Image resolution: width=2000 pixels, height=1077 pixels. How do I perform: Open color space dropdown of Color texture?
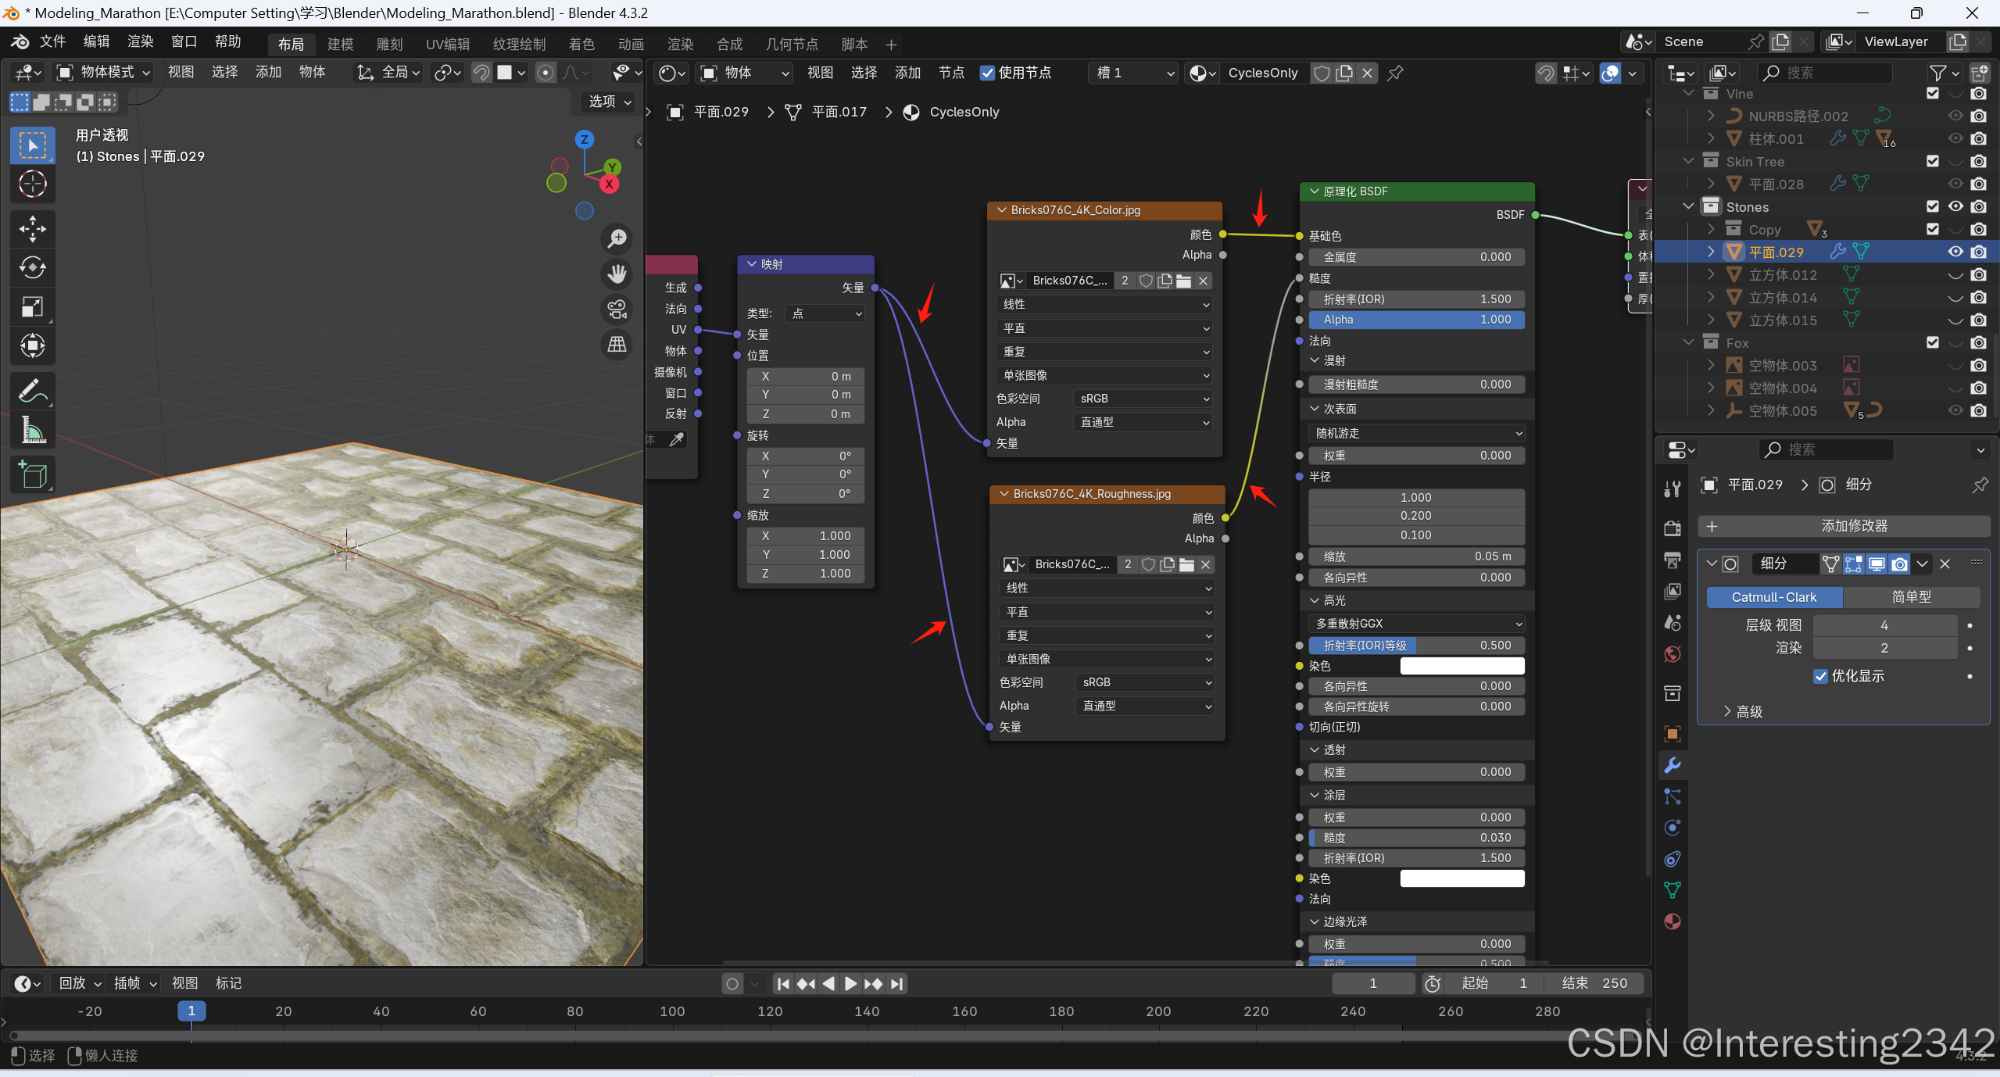(1143, 399)
